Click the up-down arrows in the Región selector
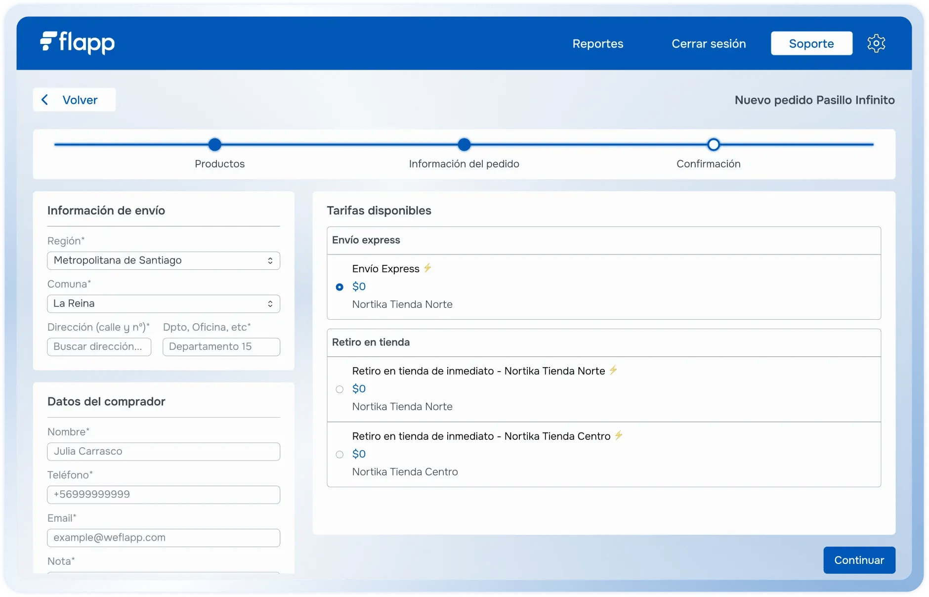This screenshot has height=597, width=929. 270,261
